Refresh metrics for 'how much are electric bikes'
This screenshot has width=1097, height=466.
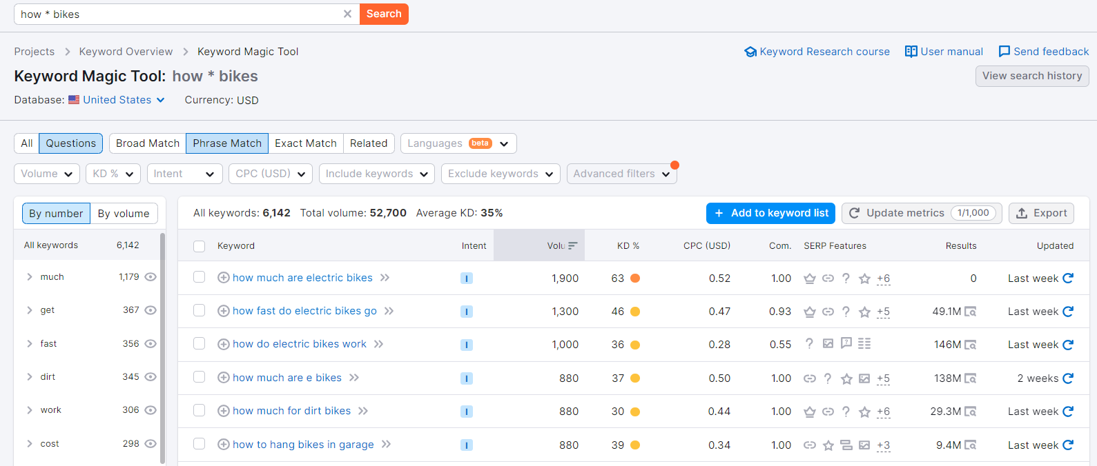(x=1068, y=278)
